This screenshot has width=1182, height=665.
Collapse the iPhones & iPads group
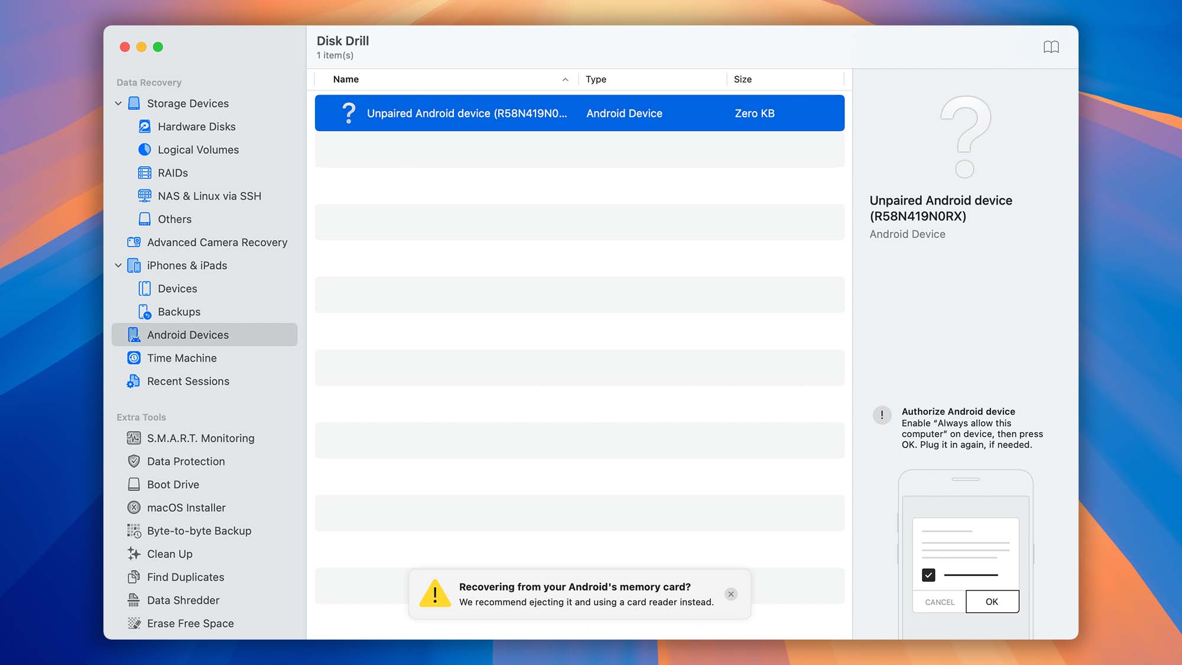pos(118,265)
